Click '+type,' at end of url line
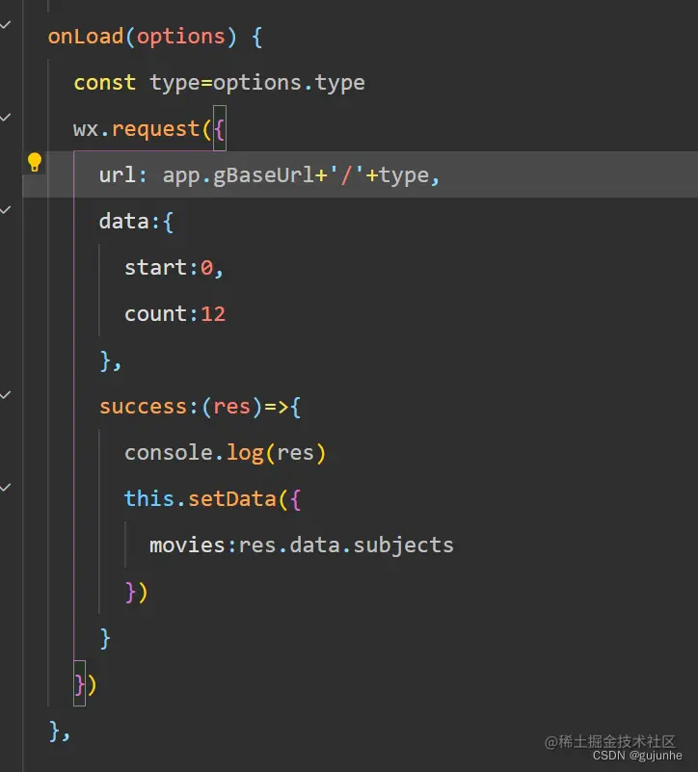 [402, 175]
